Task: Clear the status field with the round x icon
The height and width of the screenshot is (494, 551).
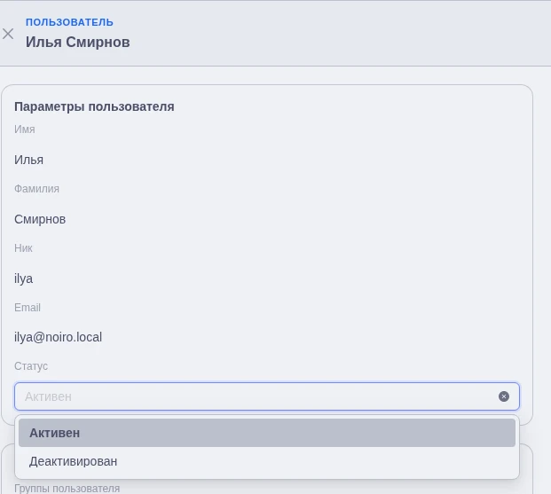Action: (504, 396)
